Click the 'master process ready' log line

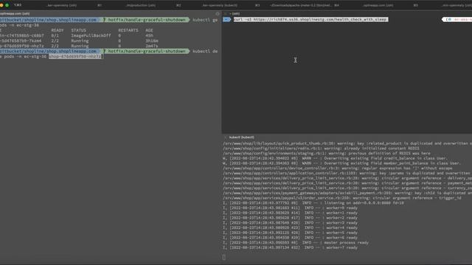point(296,243)
